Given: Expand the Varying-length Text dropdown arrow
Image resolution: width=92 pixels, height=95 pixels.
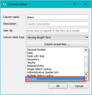Looking at the screenshot, I should coord(87,37).
